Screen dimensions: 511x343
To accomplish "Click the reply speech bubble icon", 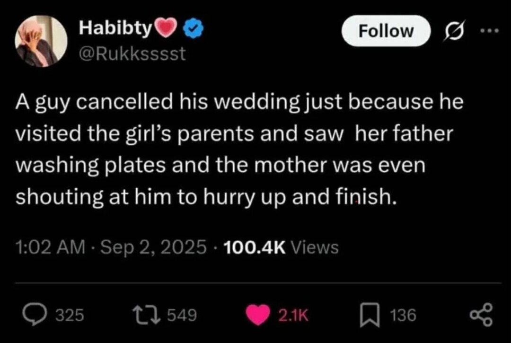I will click(35, 315).
